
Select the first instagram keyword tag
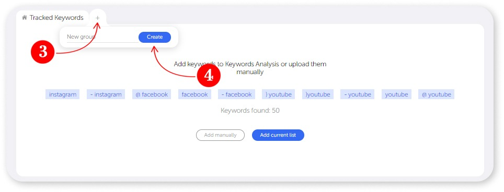pyautogui.click(x=63, y=94)
